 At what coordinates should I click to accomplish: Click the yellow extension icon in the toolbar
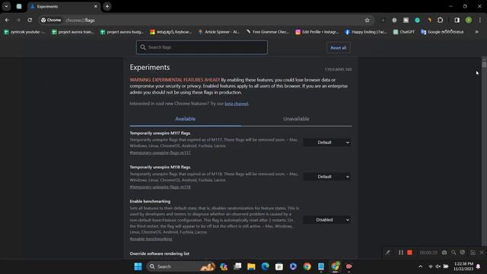tap(429, 21)
